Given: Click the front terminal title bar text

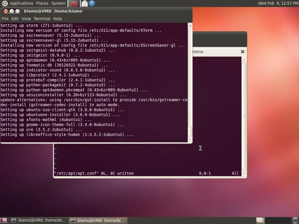Looking at the screenshot, I should [x=53, y=11].
